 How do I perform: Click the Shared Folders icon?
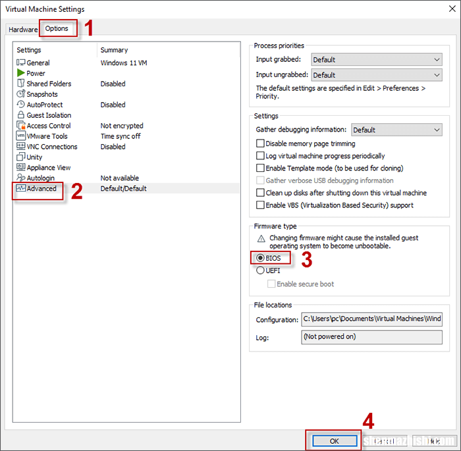coord(21,84)
